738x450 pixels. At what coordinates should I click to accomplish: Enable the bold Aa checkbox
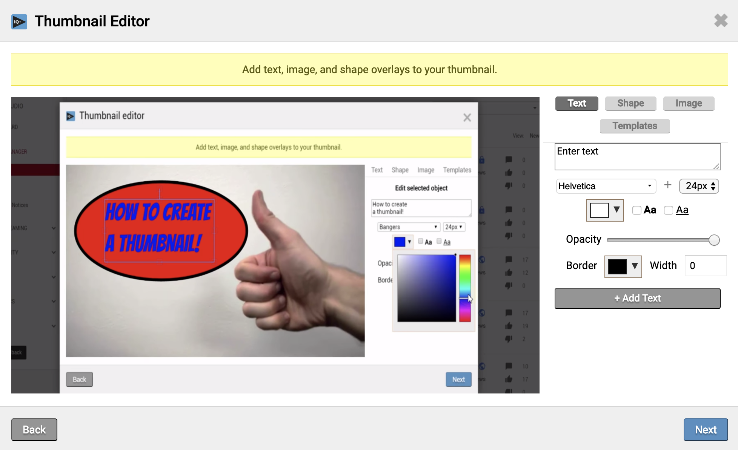[637, 210]
